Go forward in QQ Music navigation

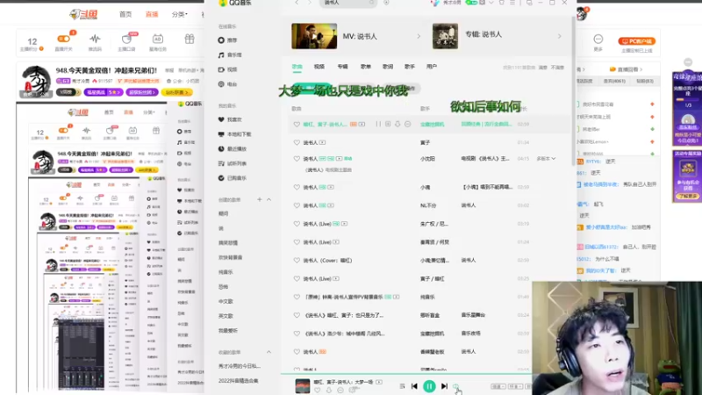click(x=310, y=3)
